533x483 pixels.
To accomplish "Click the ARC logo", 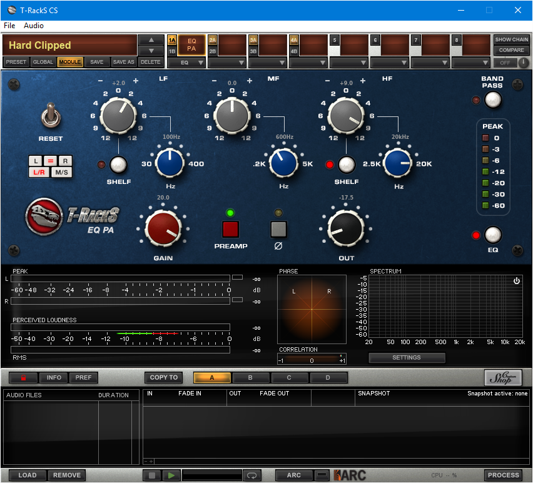I will click(350, 475).
